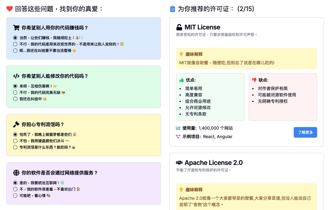Click the lightbulb icon in the MIT 趣味解释 box
The width and height of the screenshot is (330, 210).
[x=181, y=54]
